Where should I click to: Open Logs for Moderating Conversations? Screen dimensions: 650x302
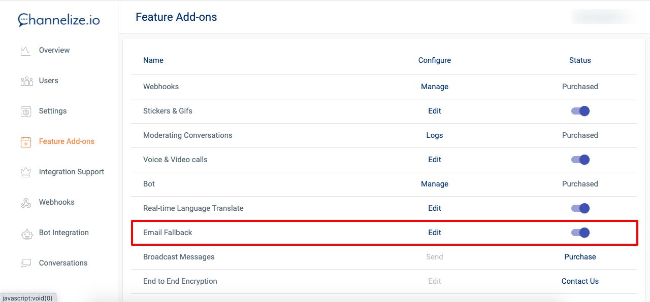click(x=434, y=135)
